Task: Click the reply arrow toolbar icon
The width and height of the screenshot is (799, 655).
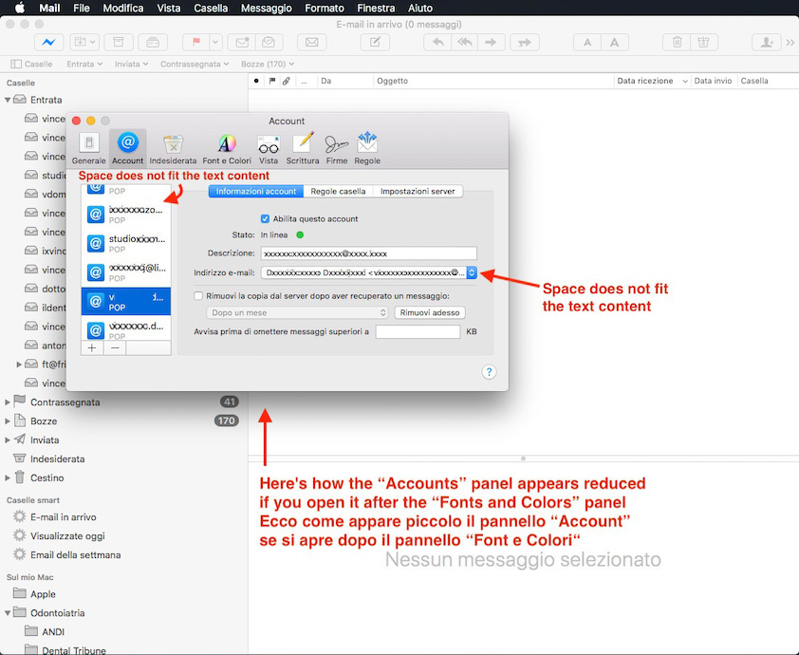Action: [x=437, y=43]
